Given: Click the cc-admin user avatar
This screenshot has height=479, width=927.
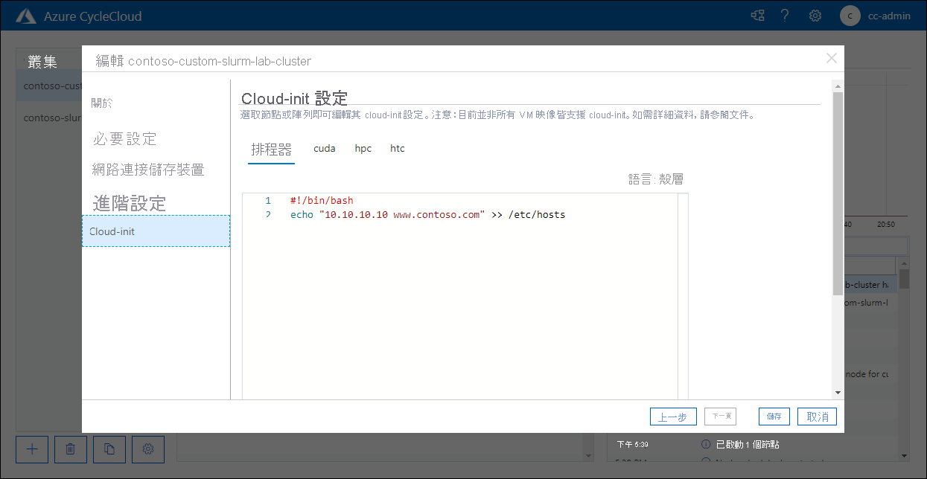Looking at the screenshot, I should click(850, 15).
